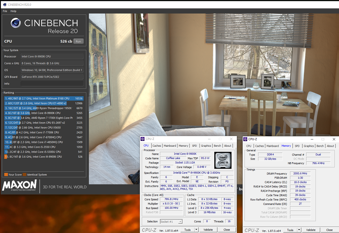Viewport: 339px width, 233px height.
Task: Select ranking row Xeon Platinum 8168
Action: [x=44, y=98]
